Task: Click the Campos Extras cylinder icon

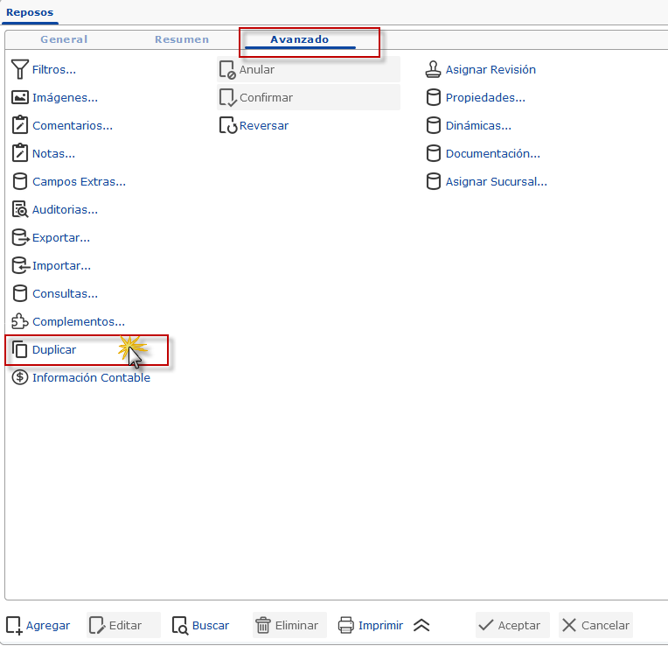Action: [19, 182]
